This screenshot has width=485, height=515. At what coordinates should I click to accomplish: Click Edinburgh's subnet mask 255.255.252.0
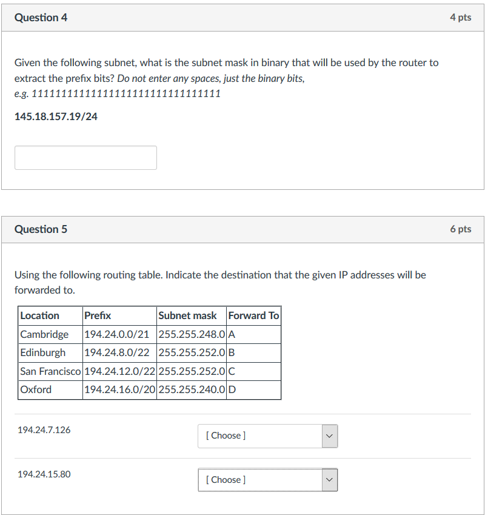[192, 353]
